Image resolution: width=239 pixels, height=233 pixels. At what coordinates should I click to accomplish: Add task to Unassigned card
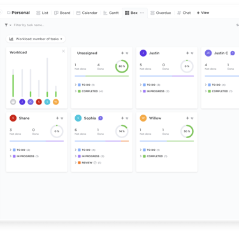click(122, 53)
